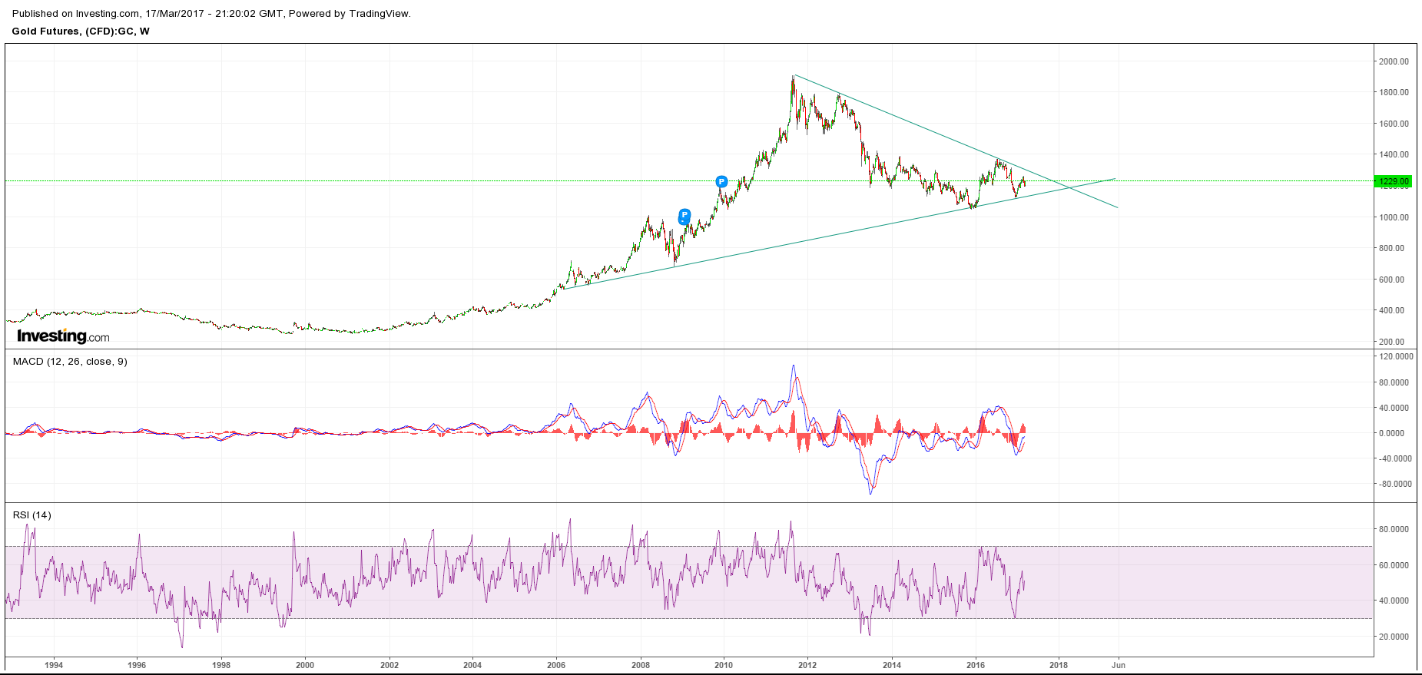Click the 2000.00 price axis label
The image size is (1422, 675).
[1394, 61]
